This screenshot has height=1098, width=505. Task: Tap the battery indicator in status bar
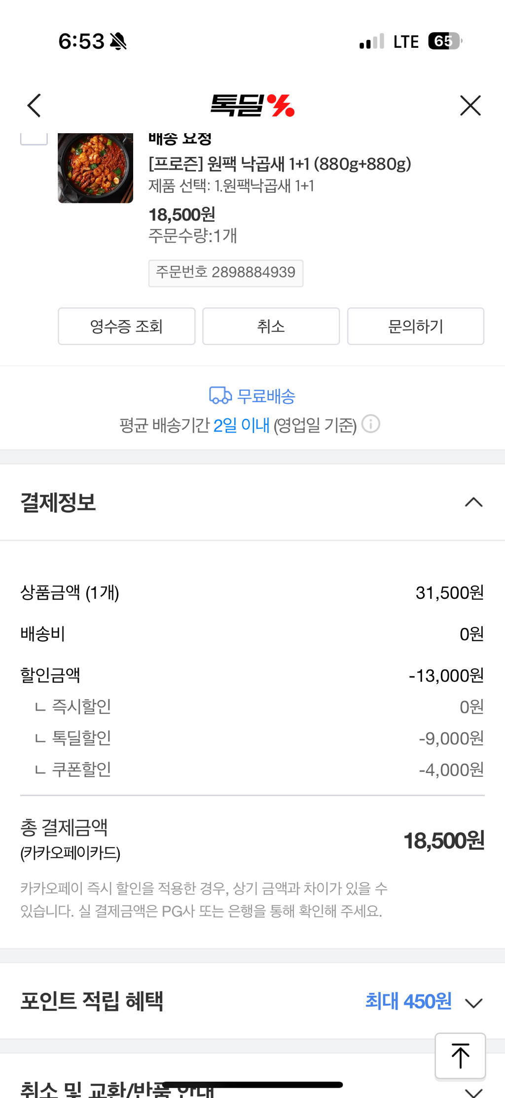[445, 41]
